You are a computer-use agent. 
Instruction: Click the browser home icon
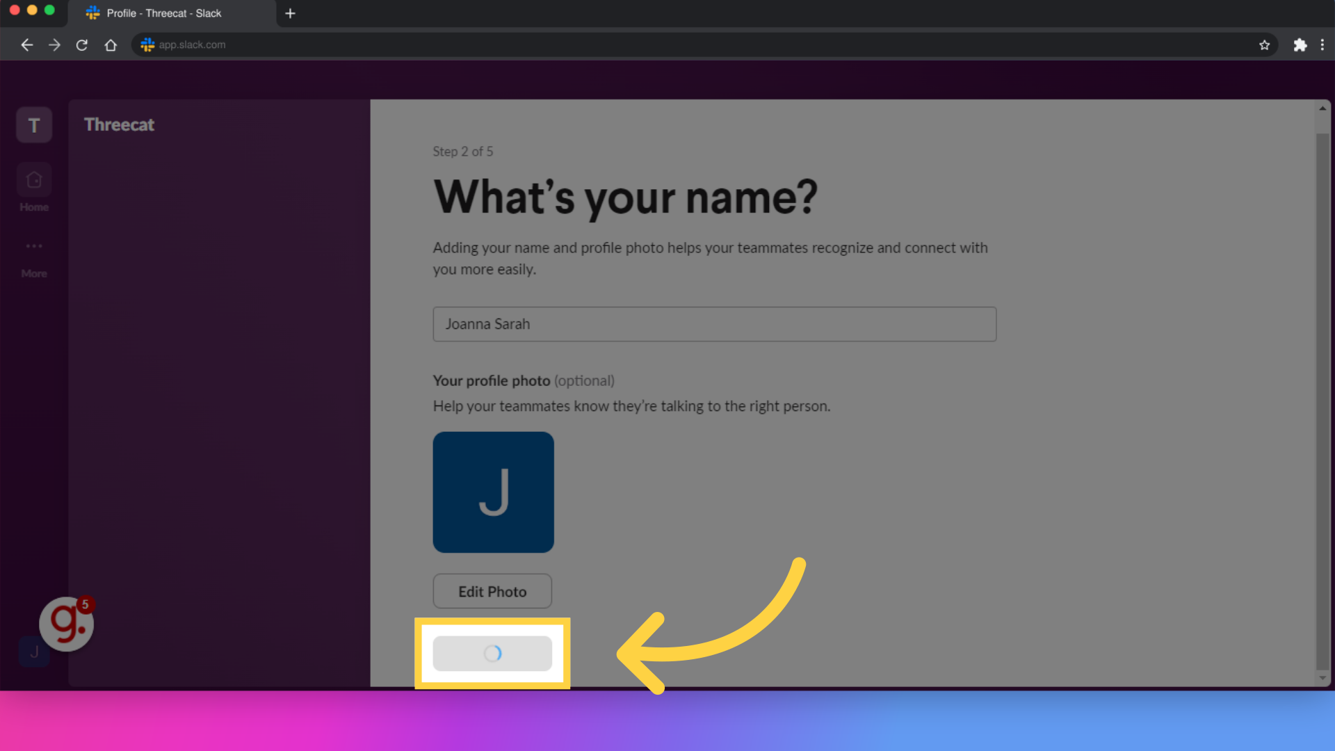tap(110, 44)
